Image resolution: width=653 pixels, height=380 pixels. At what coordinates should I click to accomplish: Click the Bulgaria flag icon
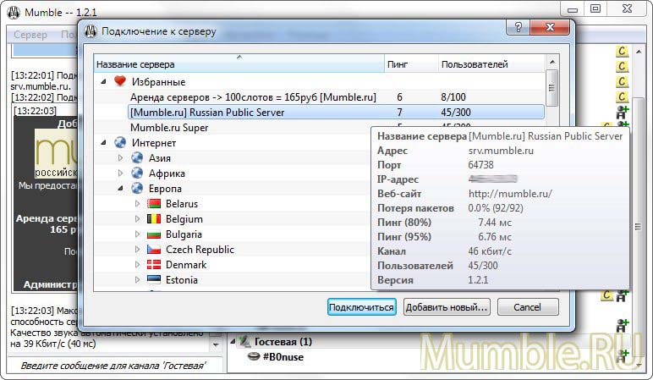point(154,234)
